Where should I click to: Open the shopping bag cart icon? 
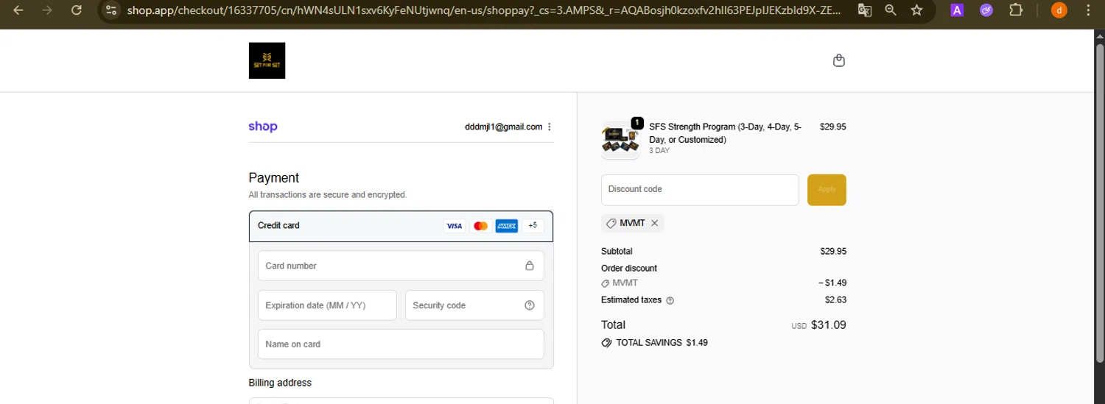coord(838,60)
